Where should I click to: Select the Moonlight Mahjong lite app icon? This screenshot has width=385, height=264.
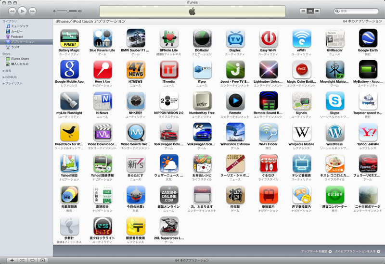[334, 69]
